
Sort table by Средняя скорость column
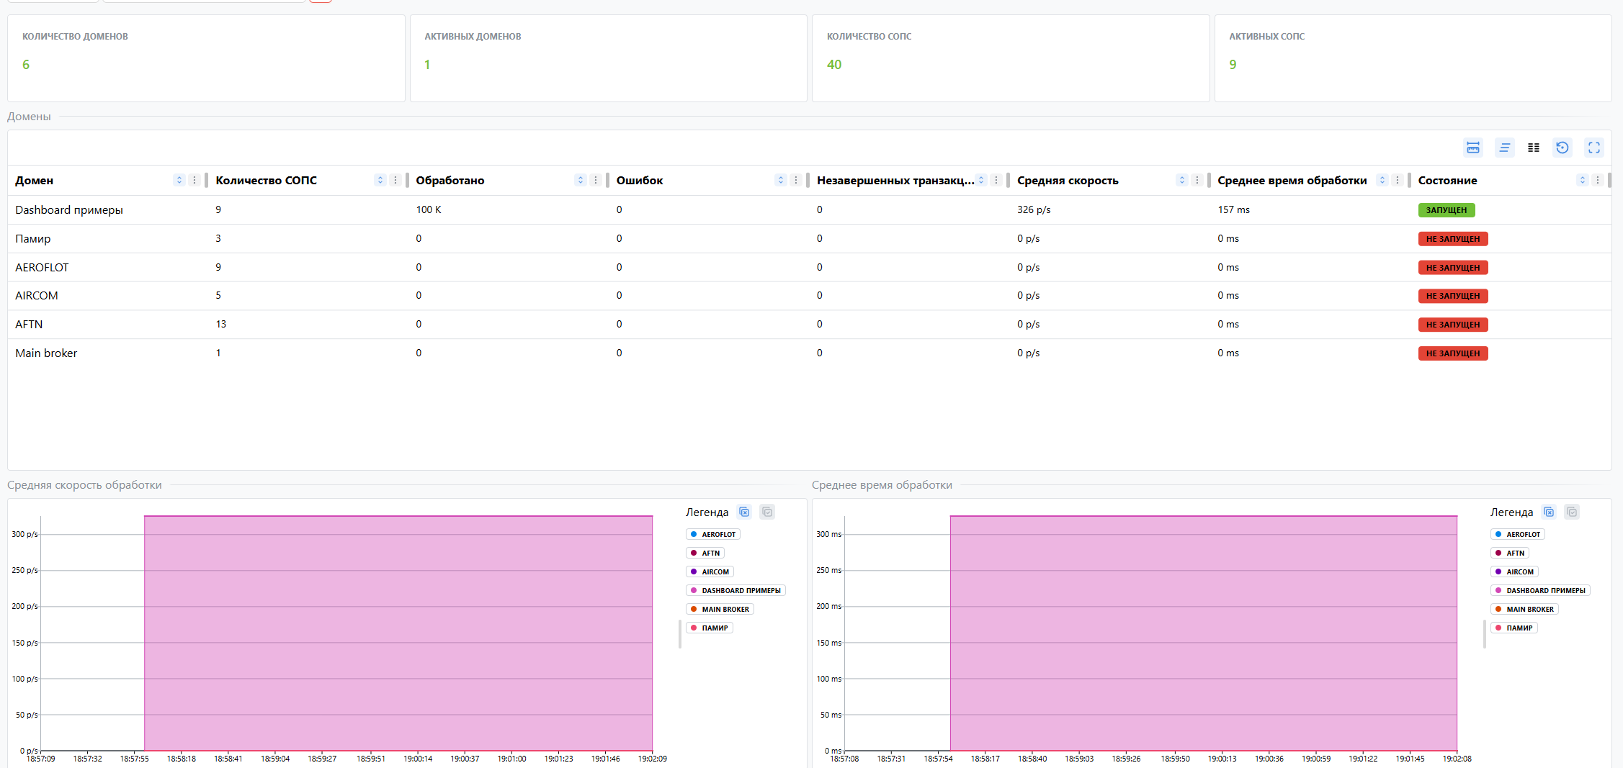click(x=1181, y=180)
